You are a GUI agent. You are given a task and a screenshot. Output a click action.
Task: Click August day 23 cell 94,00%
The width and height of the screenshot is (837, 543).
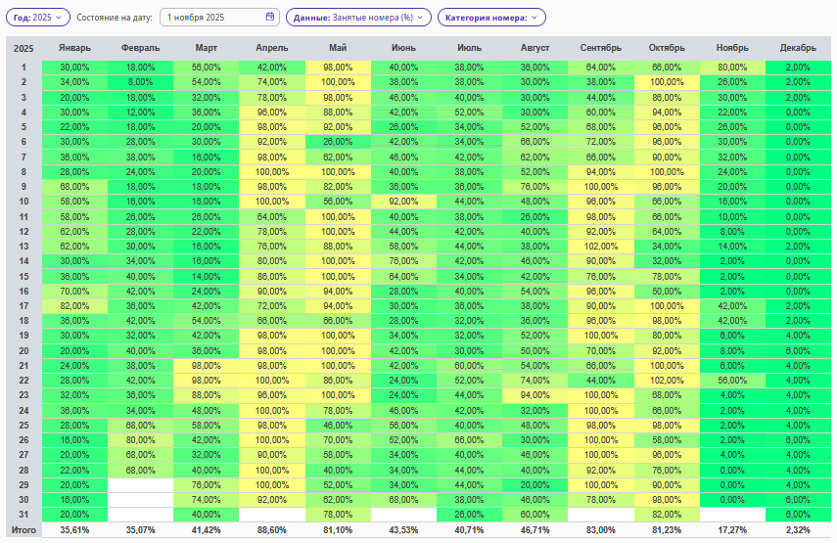(x=535, y=395)
